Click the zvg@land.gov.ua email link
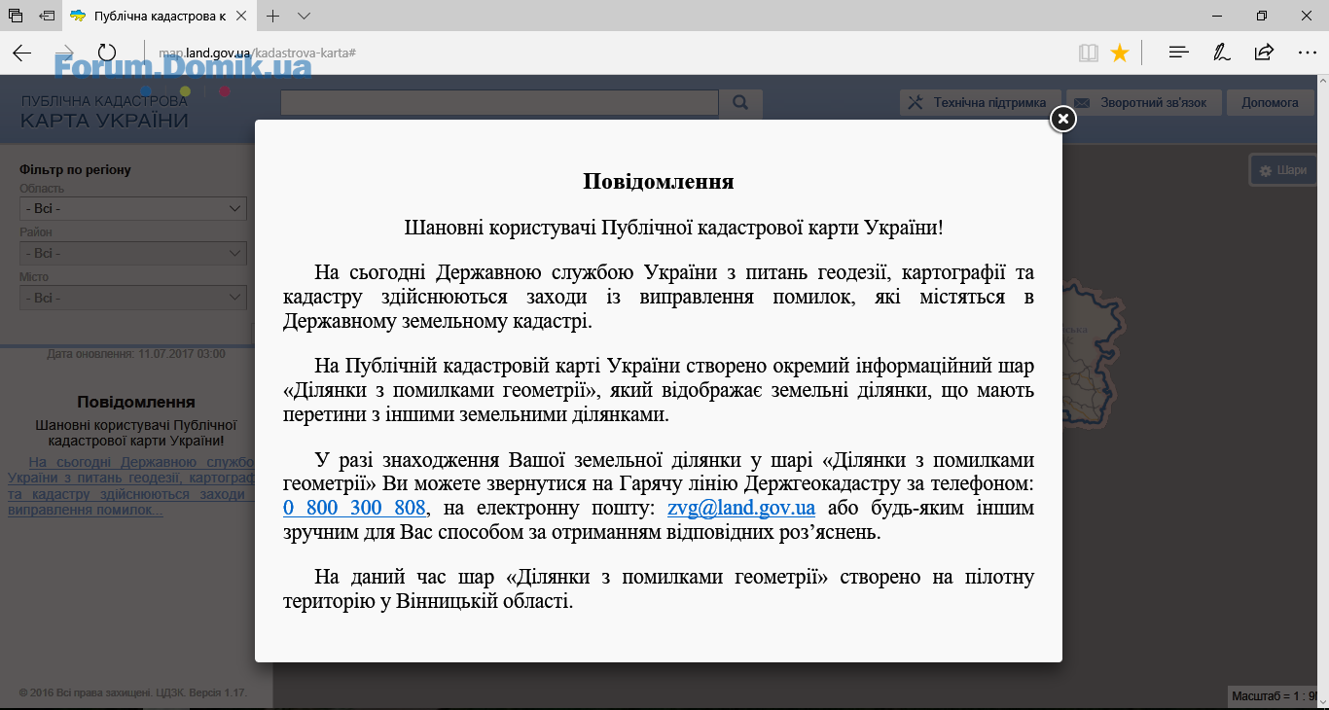The width and height of the screenshot is (1329, 710). (x=741, y=508)
